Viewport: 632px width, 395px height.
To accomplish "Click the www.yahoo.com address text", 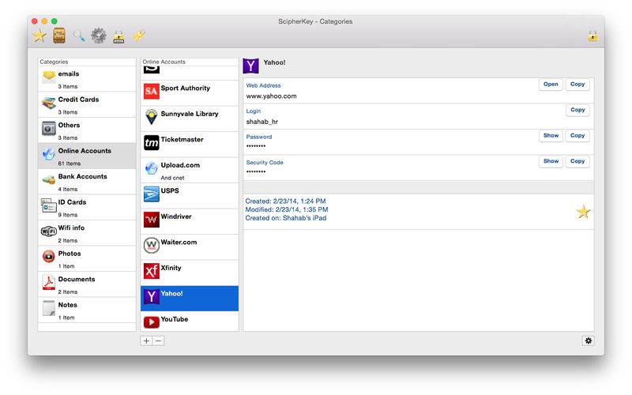I will [271, 96].
